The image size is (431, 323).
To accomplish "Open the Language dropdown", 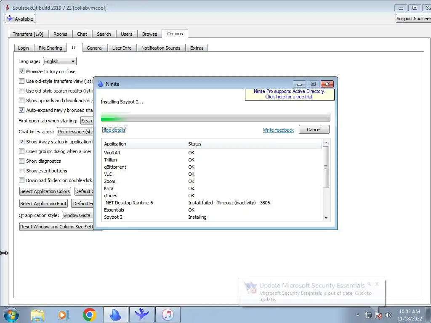I will [60, 61].
